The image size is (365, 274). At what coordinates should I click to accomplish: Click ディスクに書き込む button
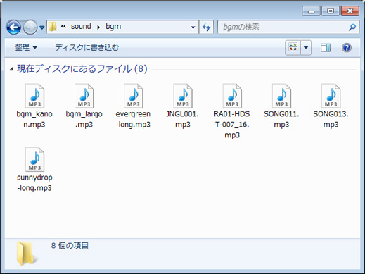[x=87, y=48]
